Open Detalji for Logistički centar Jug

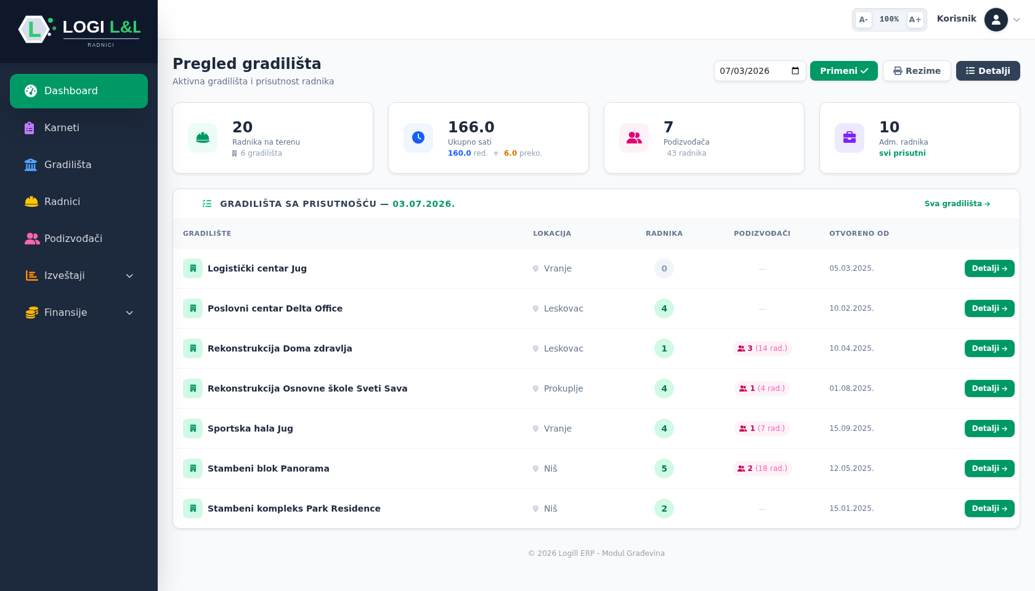click(989, 268)
